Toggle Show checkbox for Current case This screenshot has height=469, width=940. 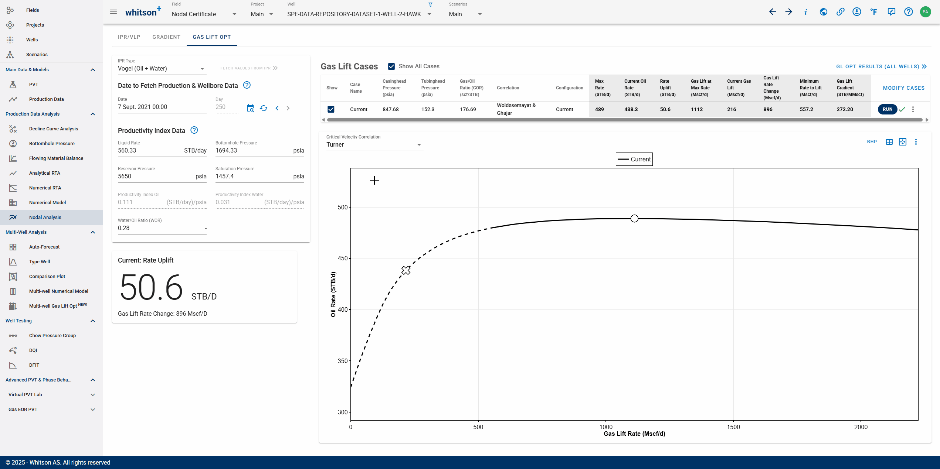(x=331, y=109)
